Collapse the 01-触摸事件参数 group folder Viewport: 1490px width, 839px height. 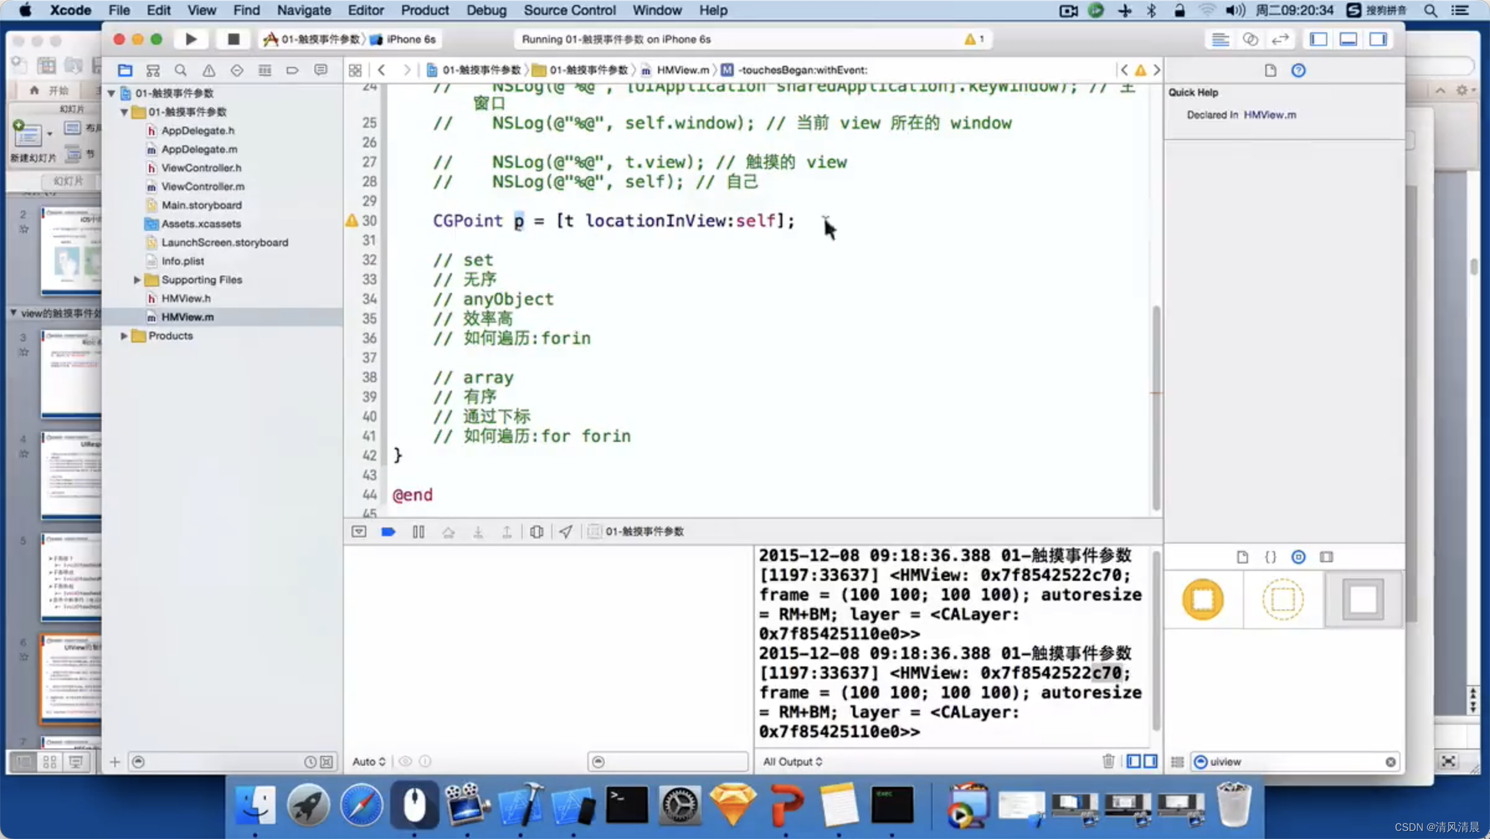click(x=124, y=112)
